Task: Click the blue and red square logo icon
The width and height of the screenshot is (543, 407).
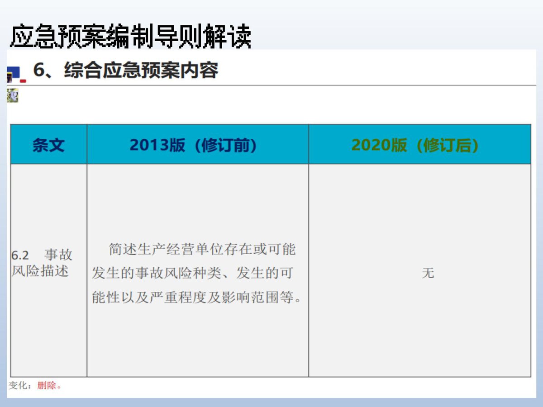Action: pyautogui.click(x=16, y=74)
